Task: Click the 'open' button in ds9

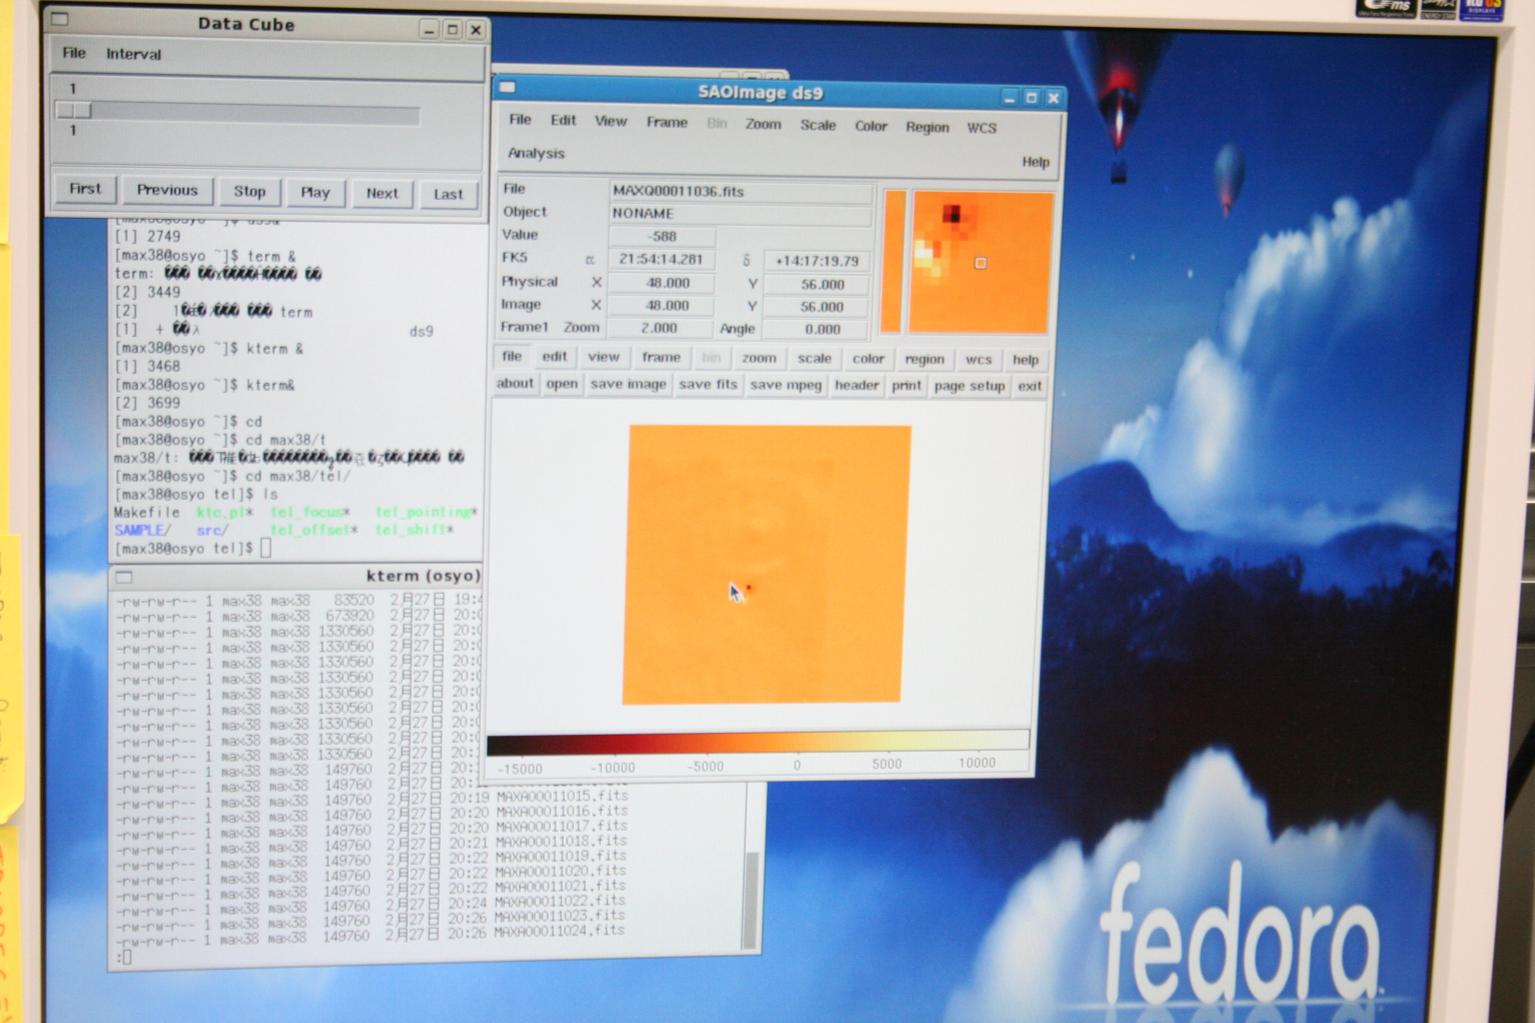Action: (562, 384)
